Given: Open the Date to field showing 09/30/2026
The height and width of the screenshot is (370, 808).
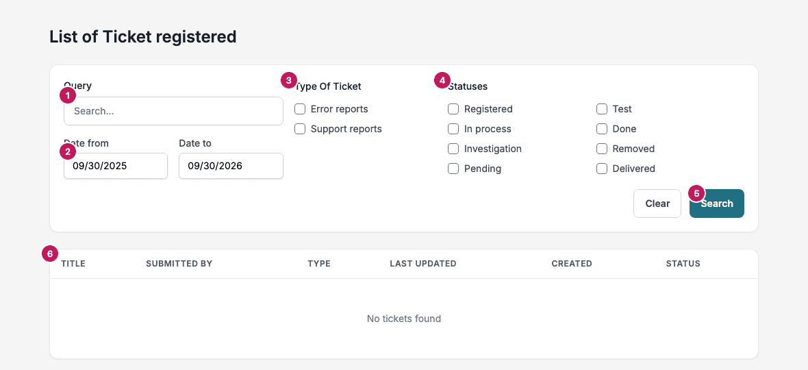Looking at the screenshot, I should pyautogui.click(x=231, y=166).
